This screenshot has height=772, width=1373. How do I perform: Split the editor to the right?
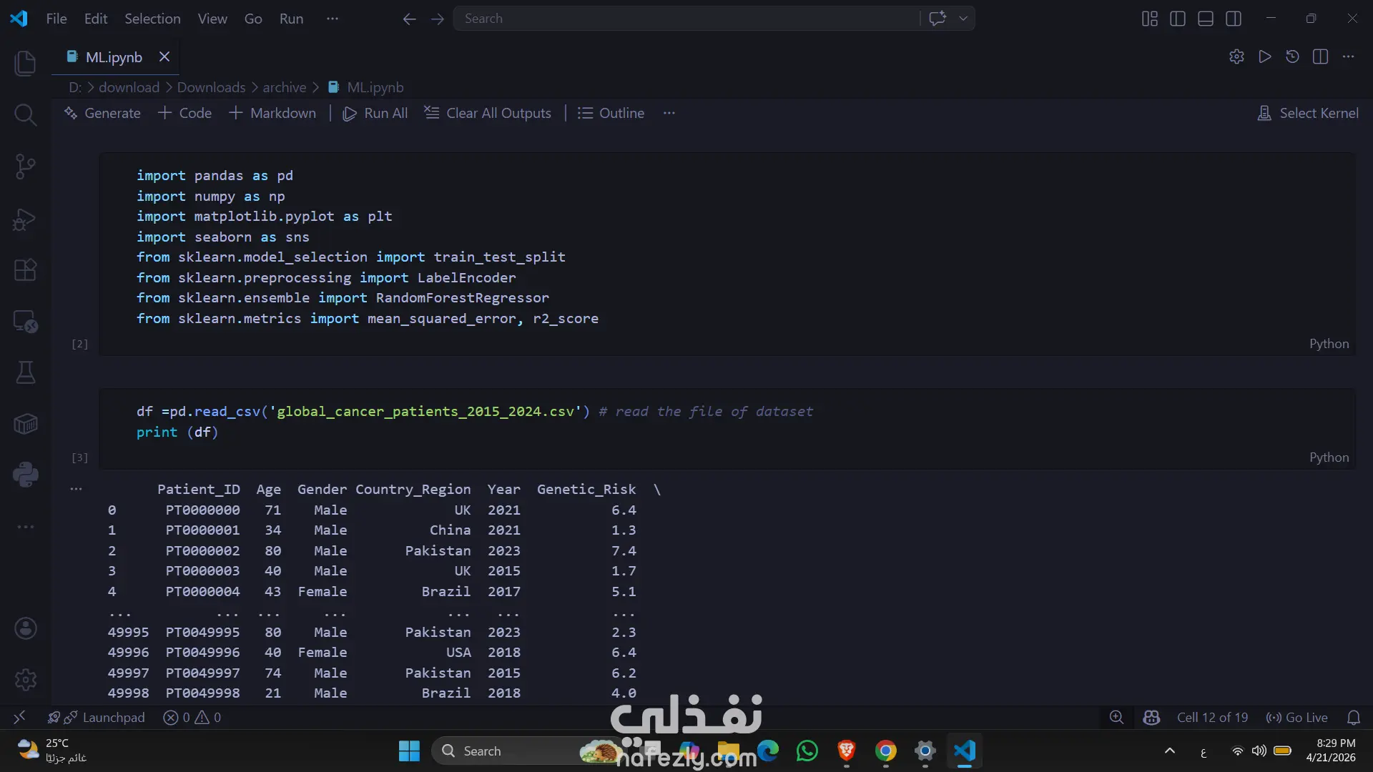click(x=1320, y=56)
